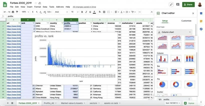
Task: Add a new sheet with plus icon
Action: click(8, 103)
